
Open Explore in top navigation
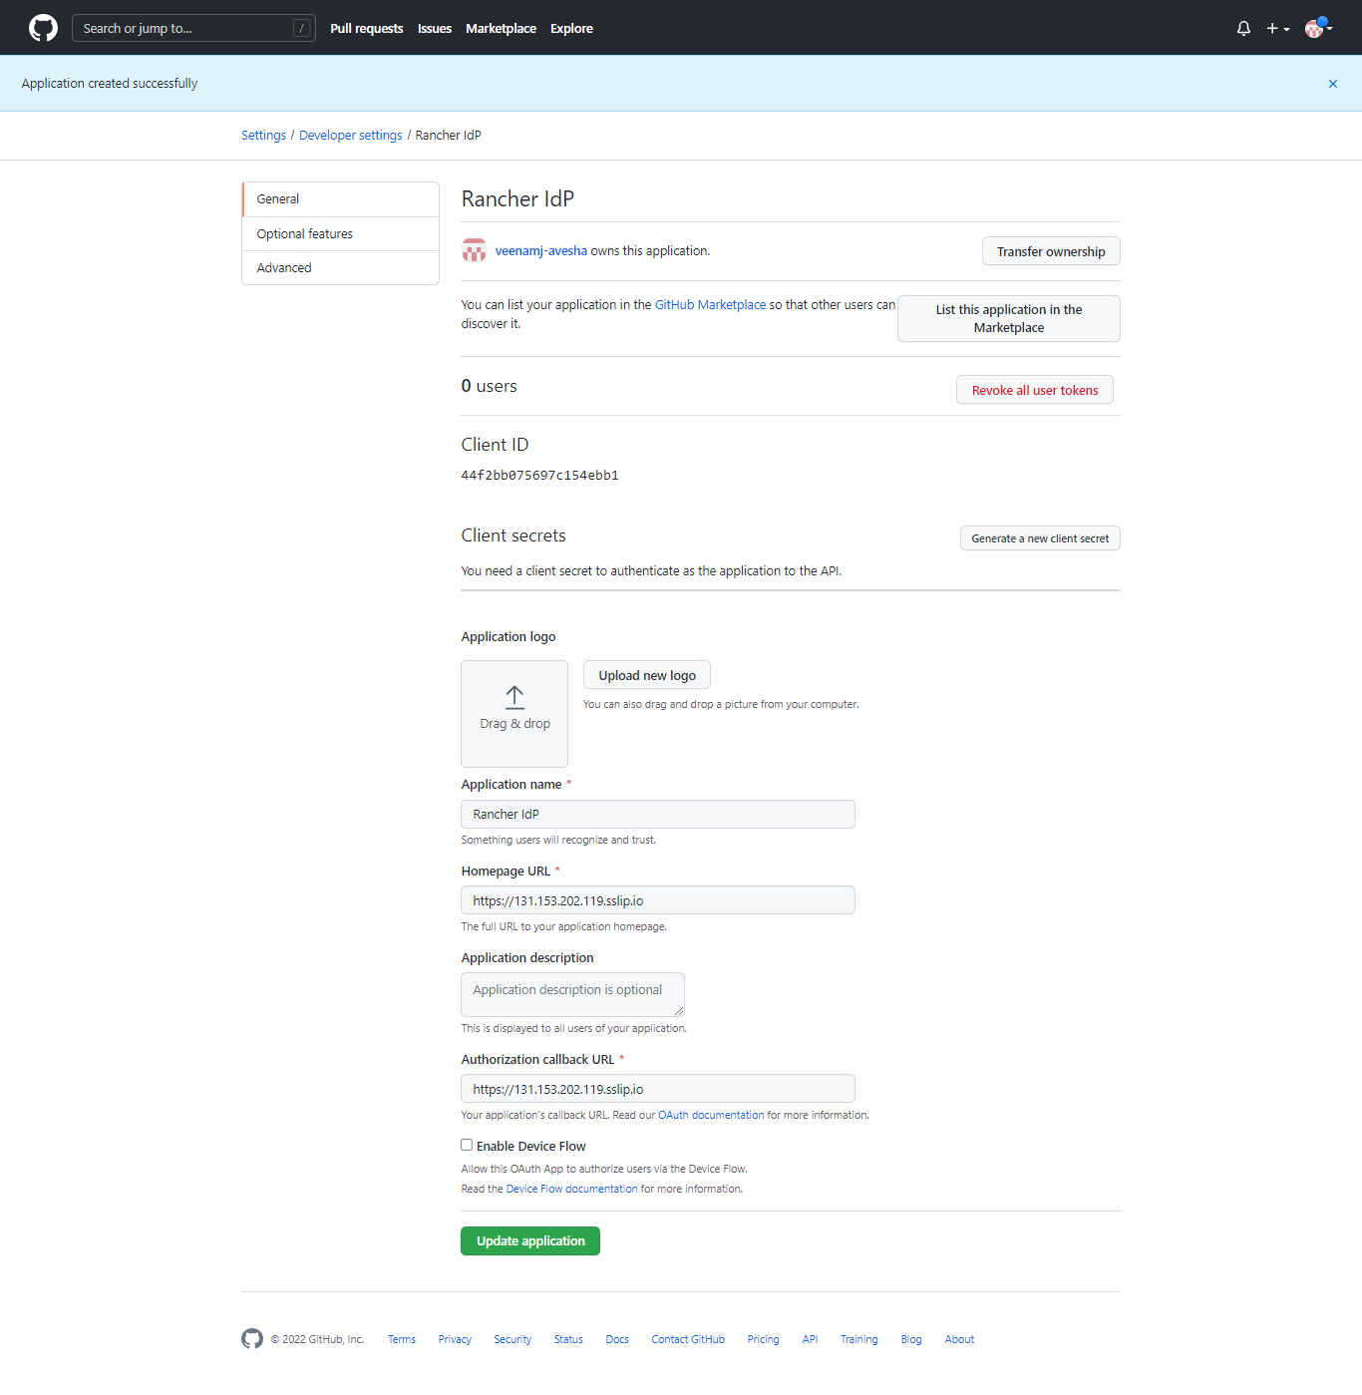[571, 28]
